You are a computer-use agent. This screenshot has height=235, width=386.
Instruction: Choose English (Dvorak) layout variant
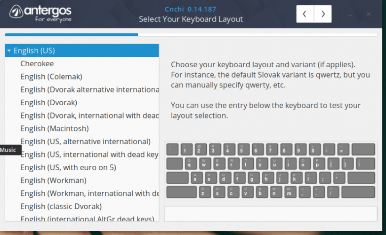tap(48, 102)
